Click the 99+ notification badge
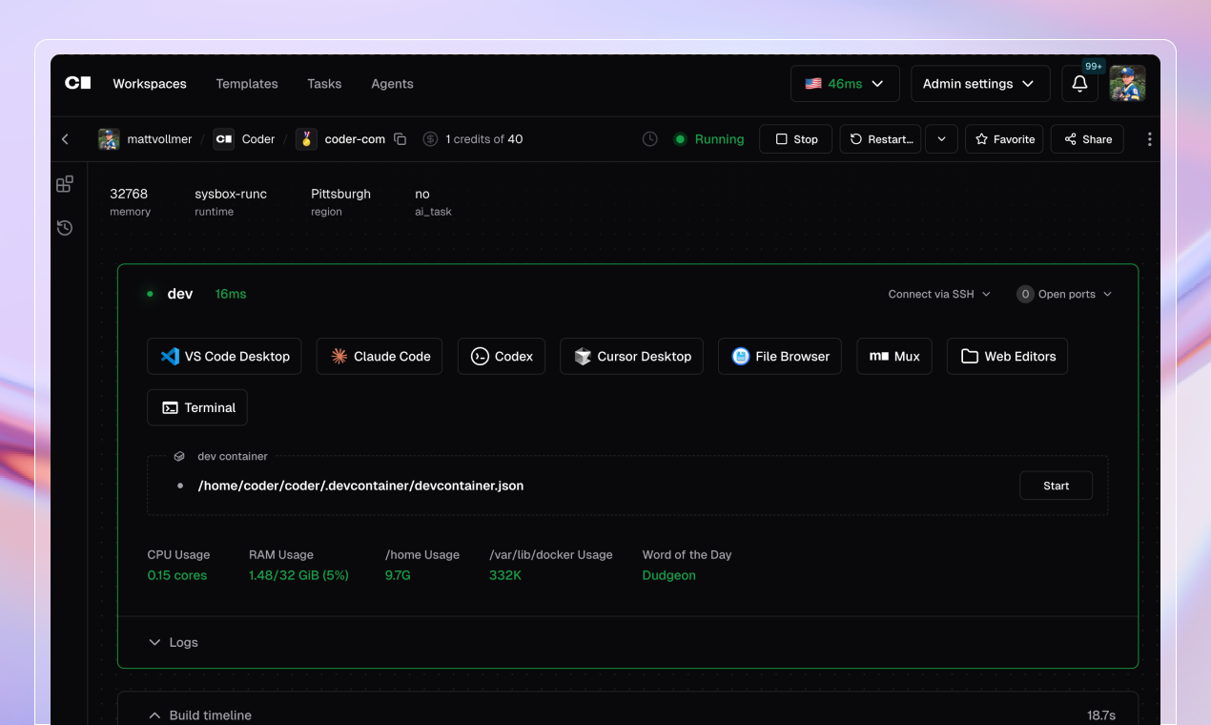The width and height of the screenshot is (1211, 725). (1093, 67)
